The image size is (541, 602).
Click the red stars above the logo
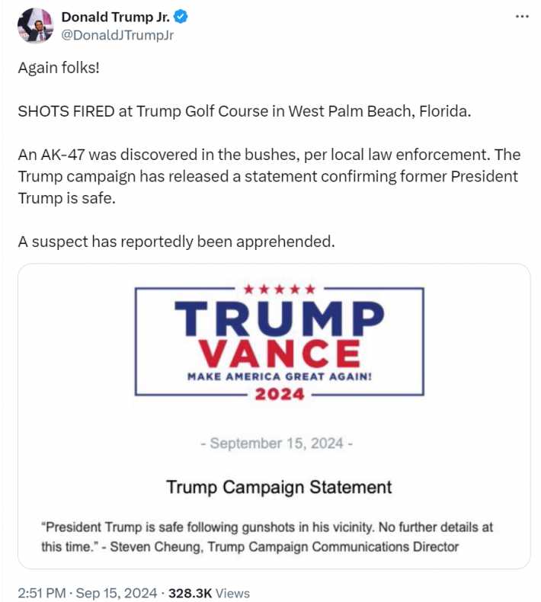click(x=279, y=289)
